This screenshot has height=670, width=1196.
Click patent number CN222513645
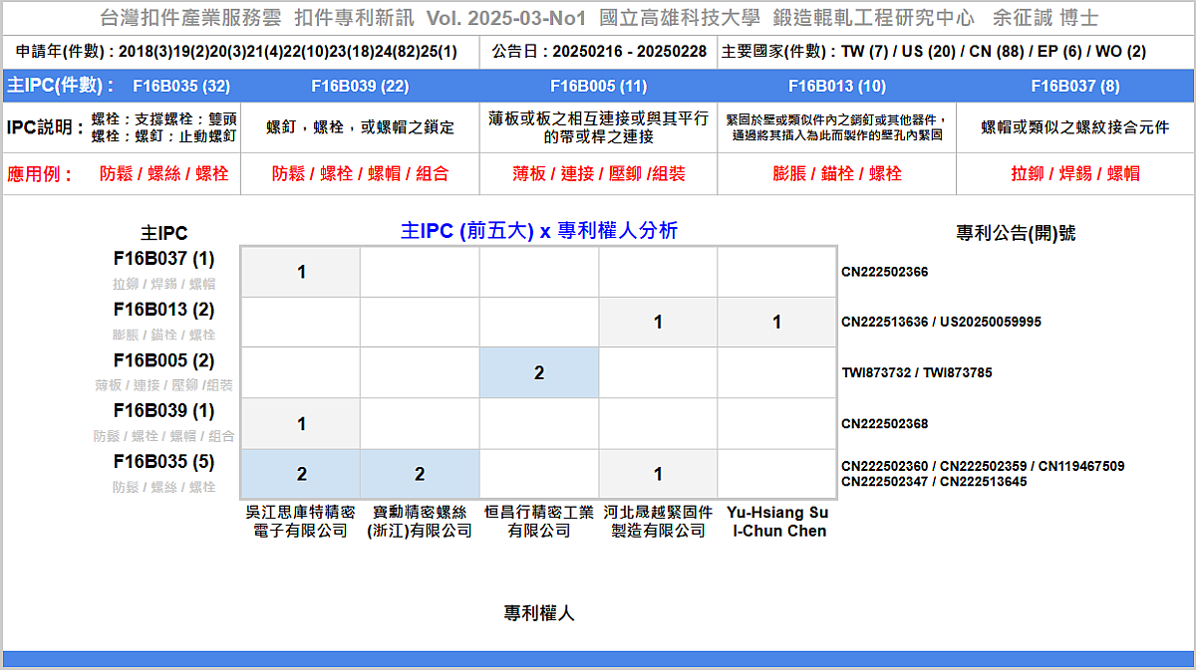click(x=983, y=481)
